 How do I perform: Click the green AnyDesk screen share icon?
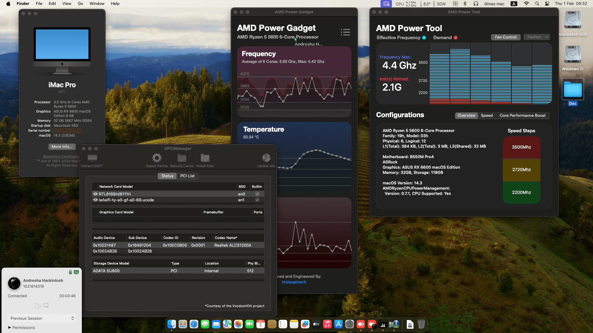click(x=76, y=272)
